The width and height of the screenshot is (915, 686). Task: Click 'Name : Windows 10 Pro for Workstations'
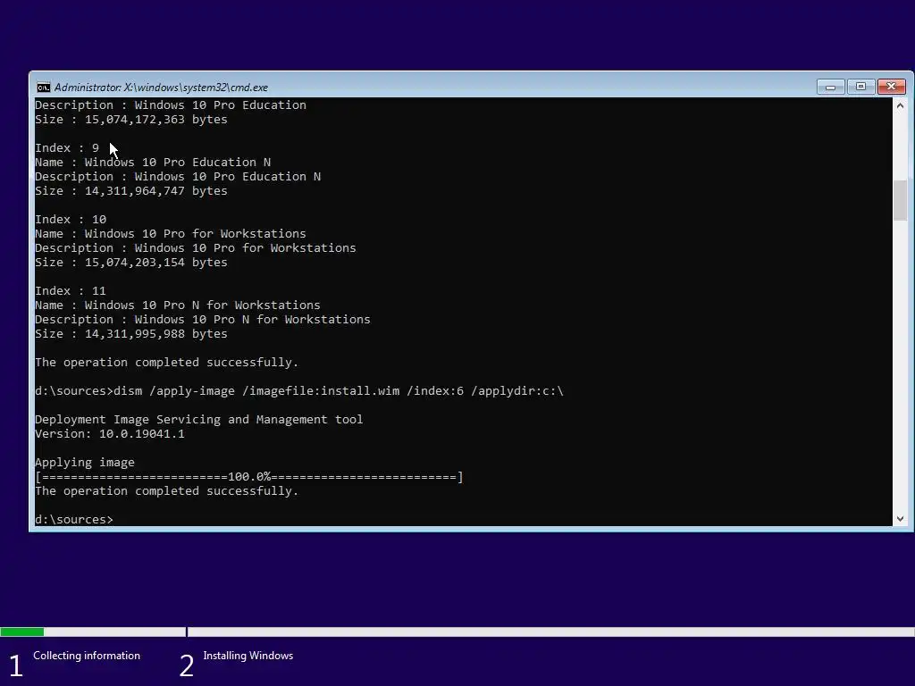pos(171,234)
